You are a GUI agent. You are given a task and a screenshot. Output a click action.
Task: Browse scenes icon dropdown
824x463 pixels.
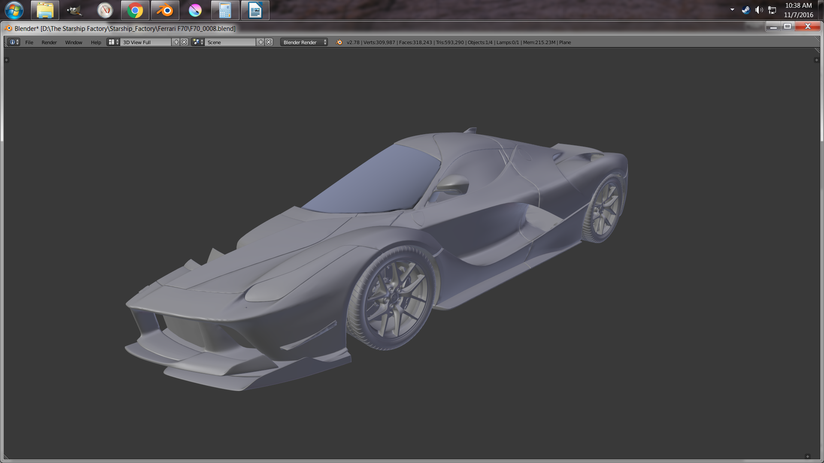click(x=198, y=42)
